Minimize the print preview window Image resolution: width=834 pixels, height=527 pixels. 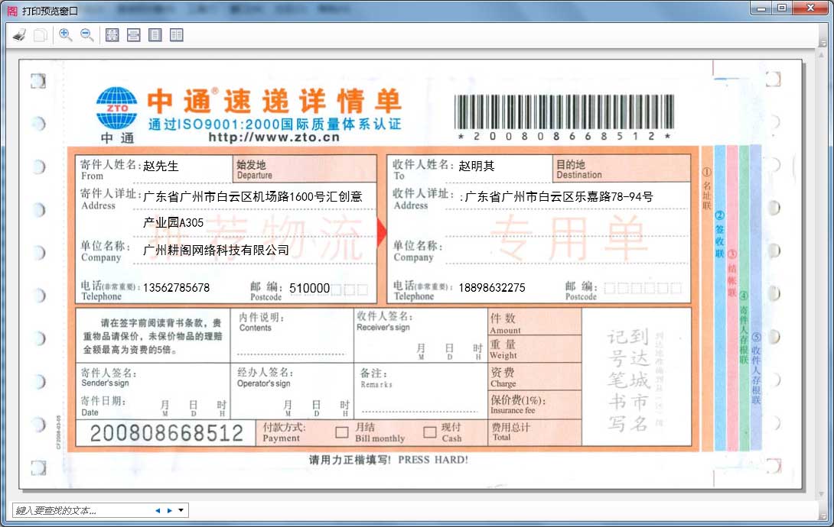coord(761,8)
